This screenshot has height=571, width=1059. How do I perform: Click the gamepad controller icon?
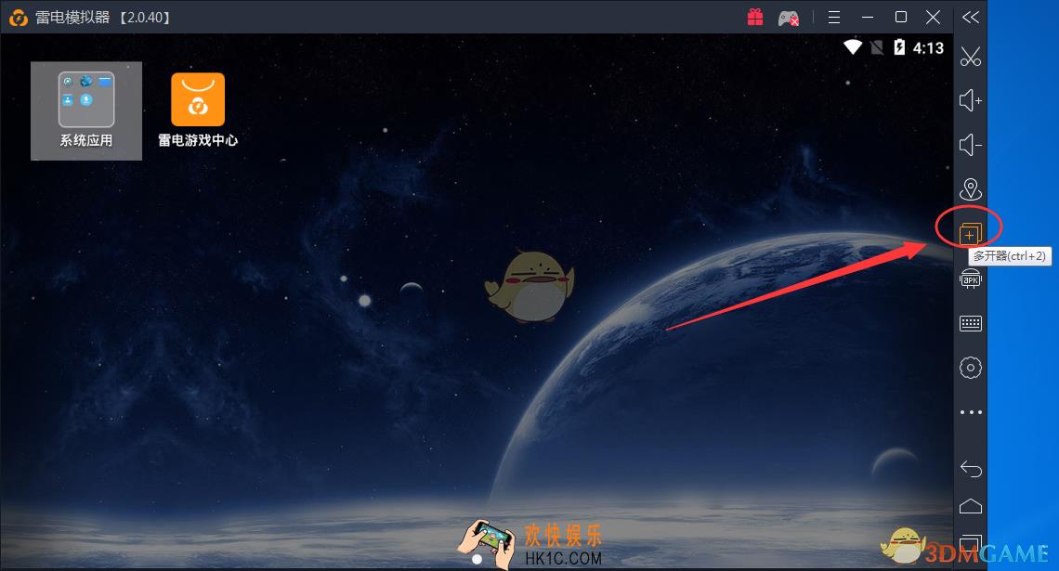[x=788, y=18]
